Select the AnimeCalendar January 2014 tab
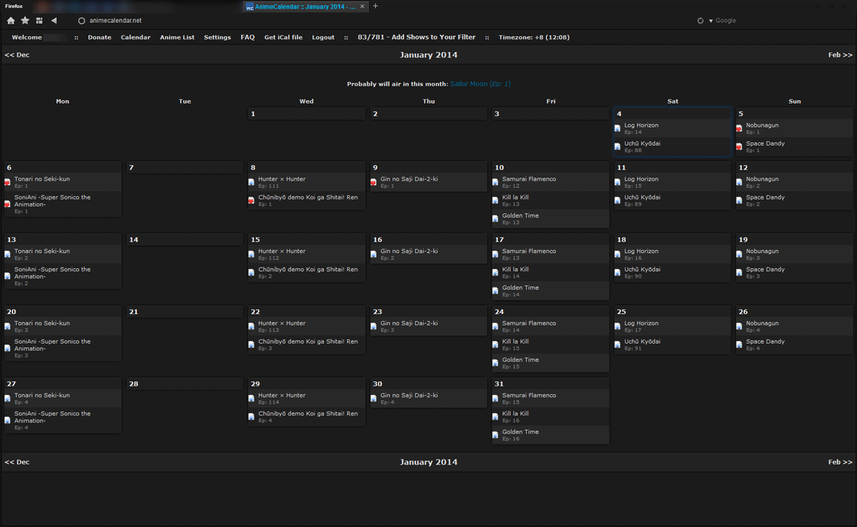857x527 pixels. point(304,7)
